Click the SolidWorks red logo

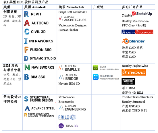(144, 32)
